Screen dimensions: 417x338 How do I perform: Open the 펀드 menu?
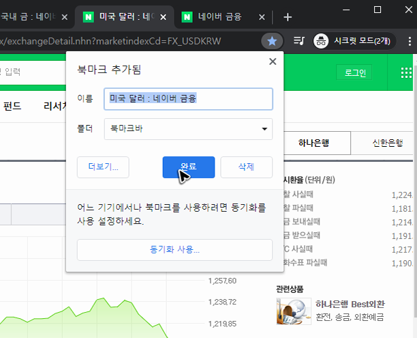[x=12, y=106]
